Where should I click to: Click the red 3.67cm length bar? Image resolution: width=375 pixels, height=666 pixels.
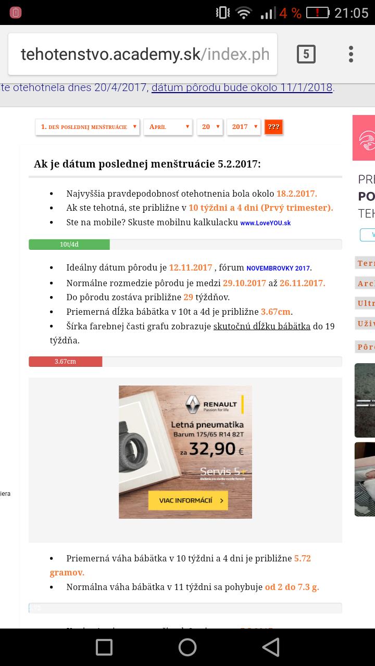click(66, 362)
